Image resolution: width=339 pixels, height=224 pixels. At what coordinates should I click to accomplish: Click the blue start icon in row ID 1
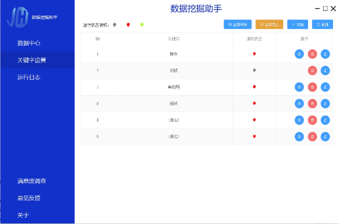pos(299,54)
